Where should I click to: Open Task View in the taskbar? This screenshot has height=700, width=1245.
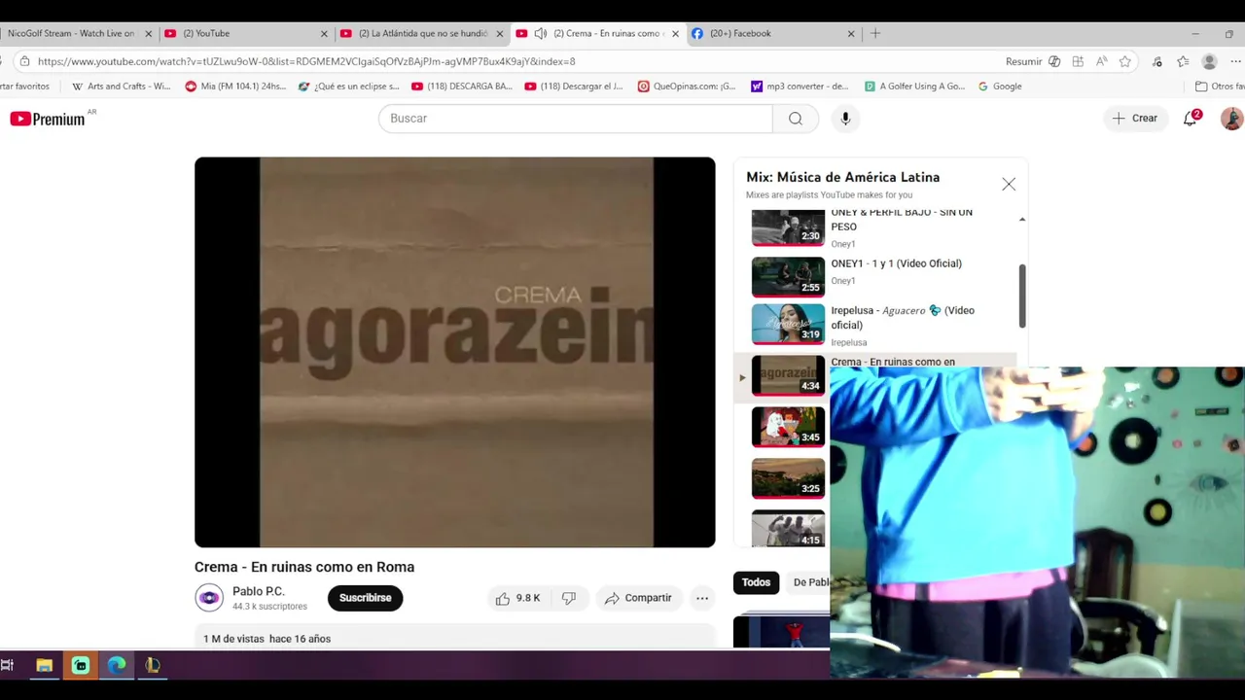click(8, 665)
